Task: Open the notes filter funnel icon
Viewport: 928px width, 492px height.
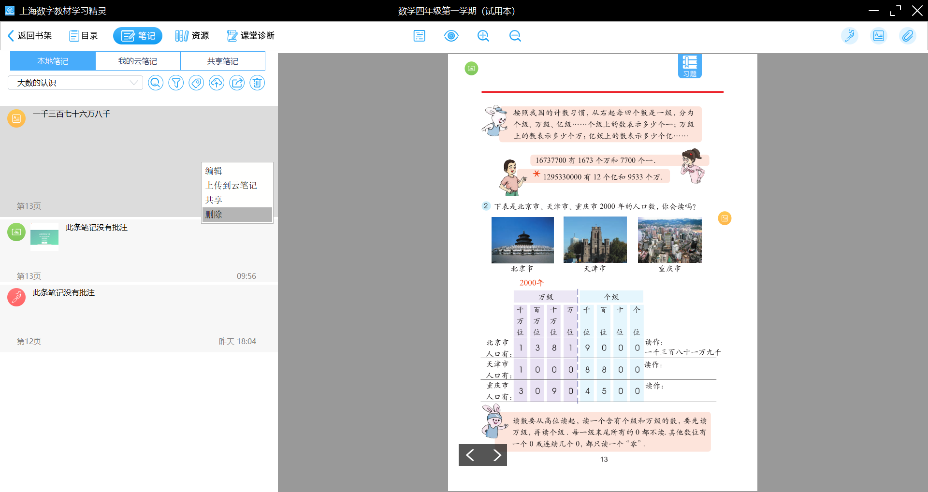Action: coord(176,83)
